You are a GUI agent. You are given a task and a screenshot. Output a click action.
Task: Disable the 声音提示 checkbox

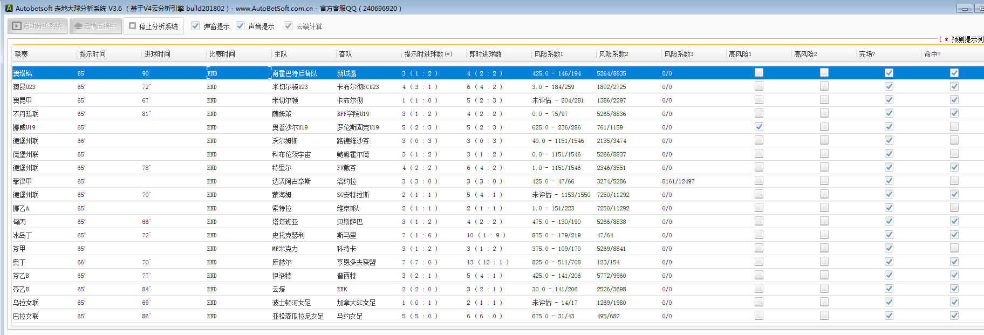(240, 26)
